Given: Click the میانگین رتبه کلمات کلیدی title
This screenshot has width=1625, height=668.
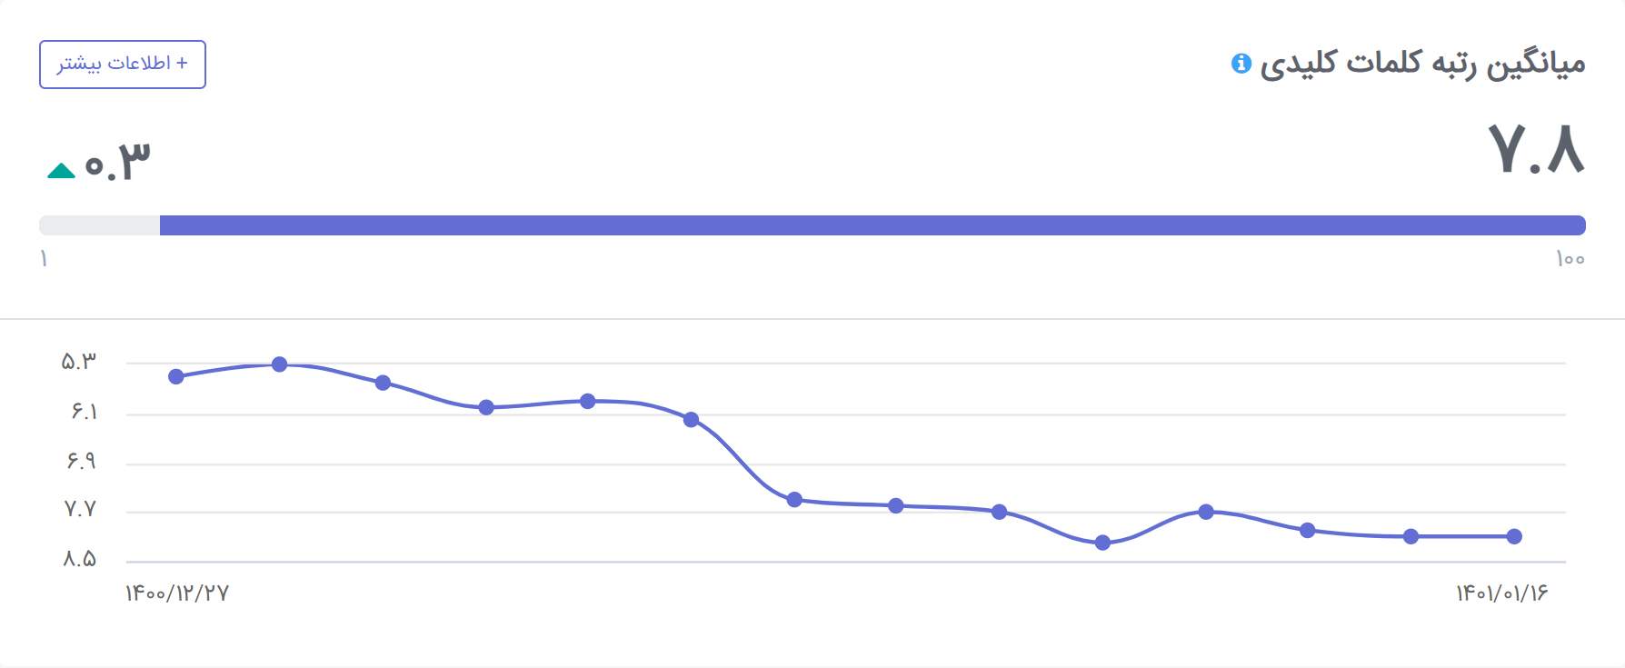Looking at the screenshot, I should click(x=1422, y=63).
